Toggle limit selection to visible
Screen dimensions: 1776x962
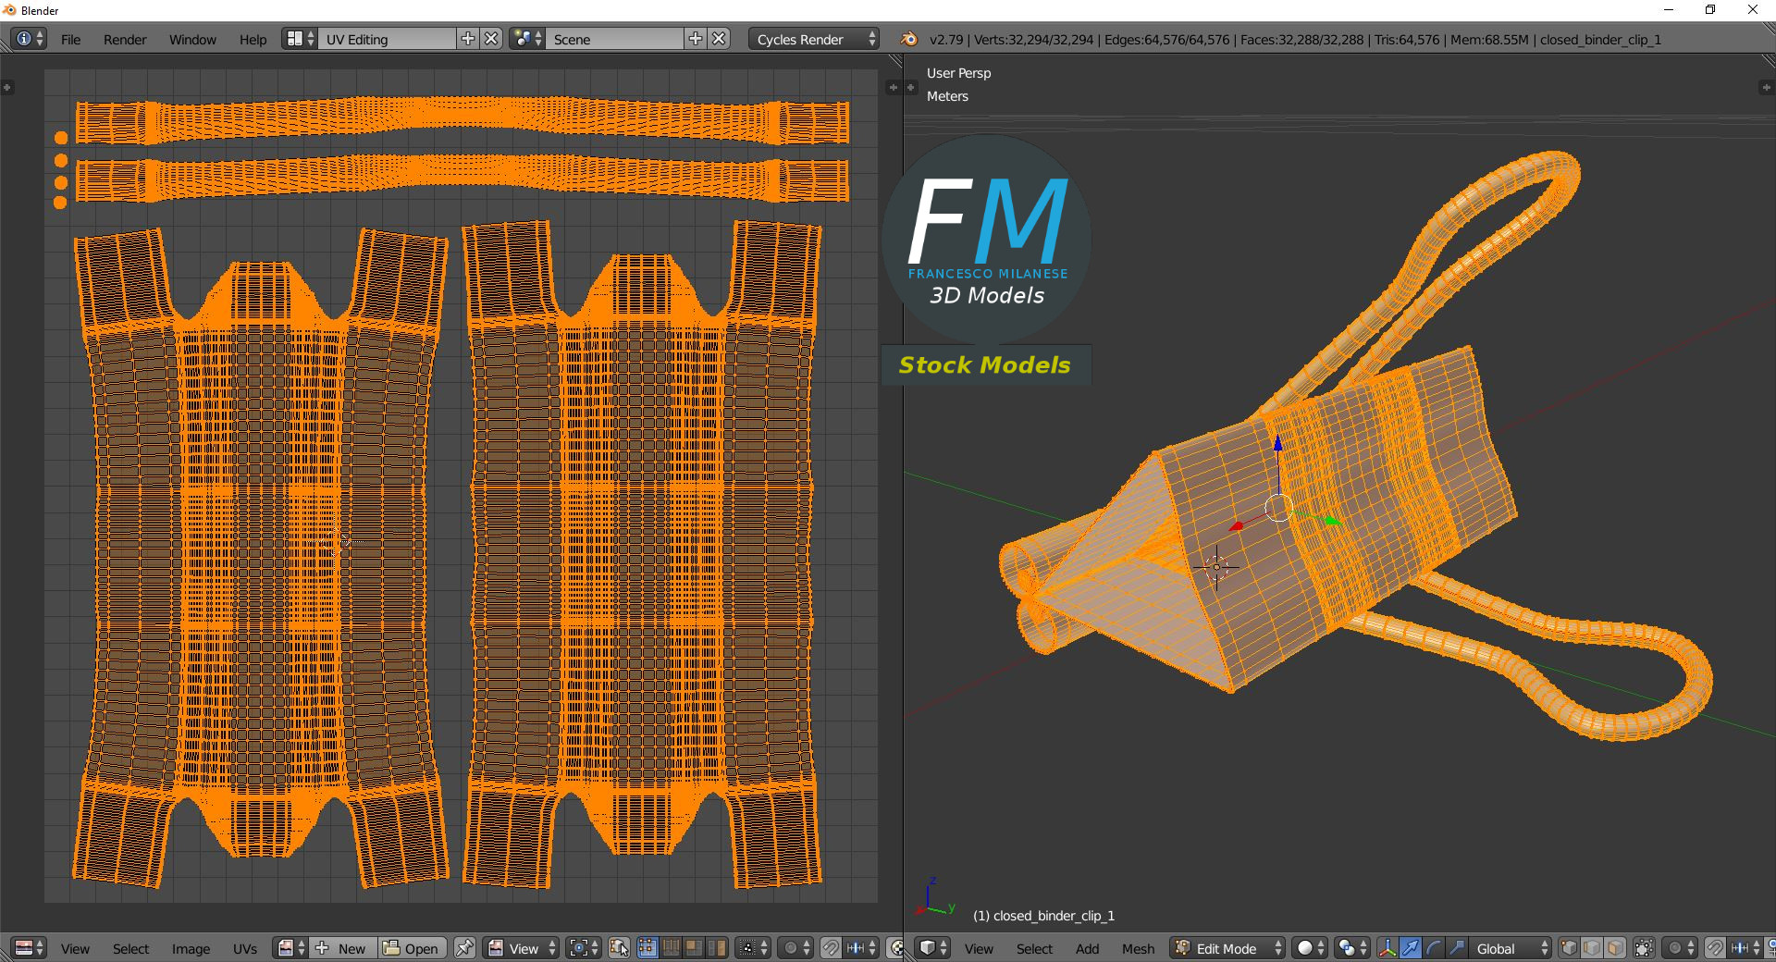point(1644,948)
